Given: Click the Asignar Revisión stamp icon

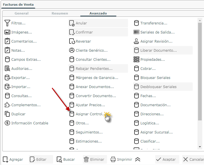Looking at the screenshot, I should pos(136,41).
